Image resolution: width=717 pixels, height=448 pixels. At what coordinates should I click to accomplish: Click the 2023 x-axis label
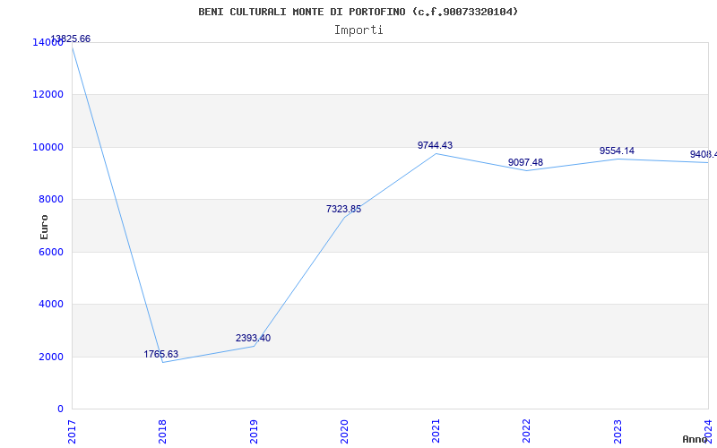coord(618,432)
